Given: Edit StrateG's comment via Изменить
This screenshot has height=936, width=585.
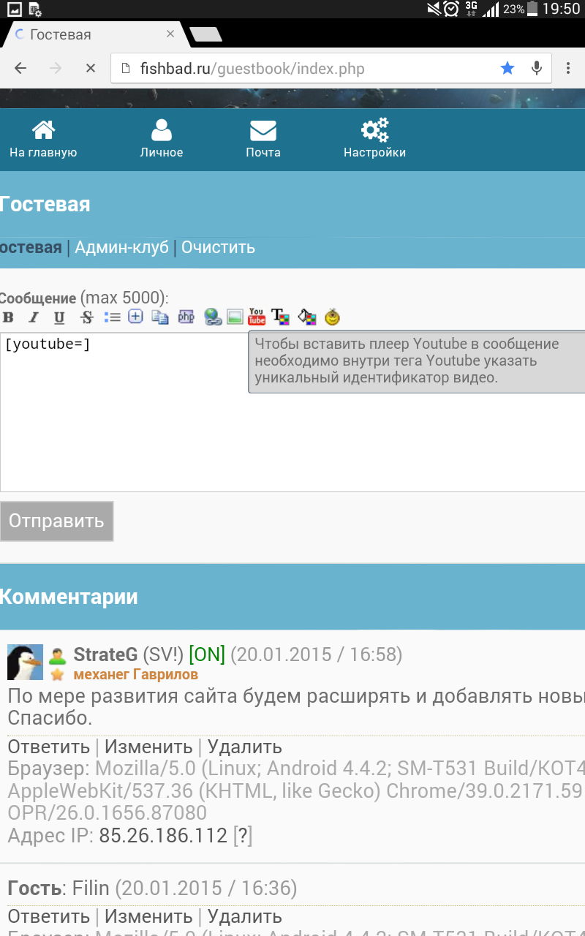Looking at the screenshot, I should 148,747.
